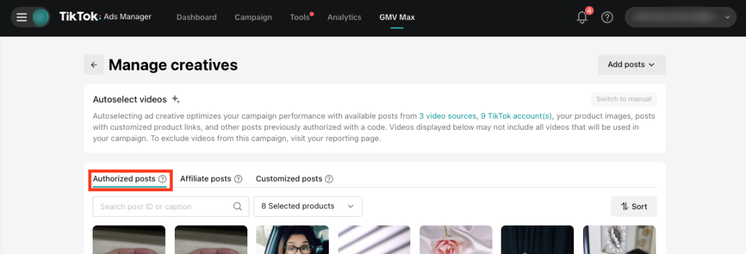Open the woman with glasses video thumbnail

click(293, 240)
